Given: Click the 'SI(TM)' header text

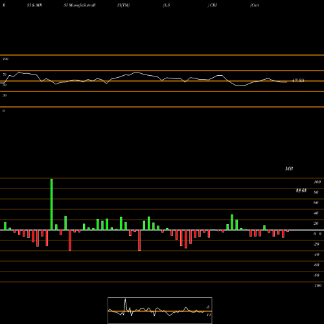Looking at the screenshot, I should [x=123, y=5].
